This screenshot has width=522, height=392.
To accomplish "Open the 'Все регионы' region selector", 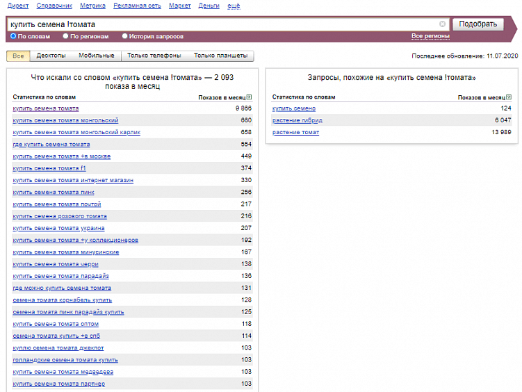I will [x=430, y=36].
